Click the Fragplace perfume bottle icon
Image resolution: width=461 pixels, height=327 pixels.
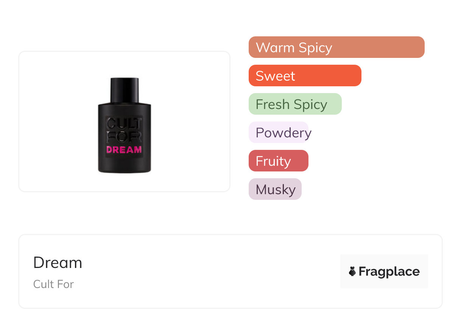point(352,271)
